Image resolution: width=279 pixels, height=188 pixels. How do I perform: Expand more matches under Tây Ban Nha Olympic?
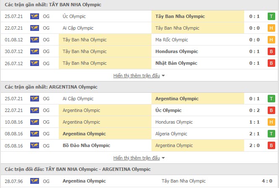[139, 76]
